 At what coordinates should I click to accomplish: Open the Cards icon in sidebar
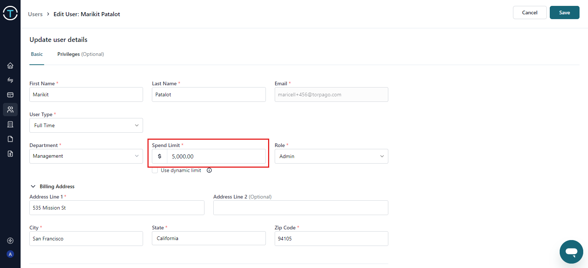click(x=10, y=95)
